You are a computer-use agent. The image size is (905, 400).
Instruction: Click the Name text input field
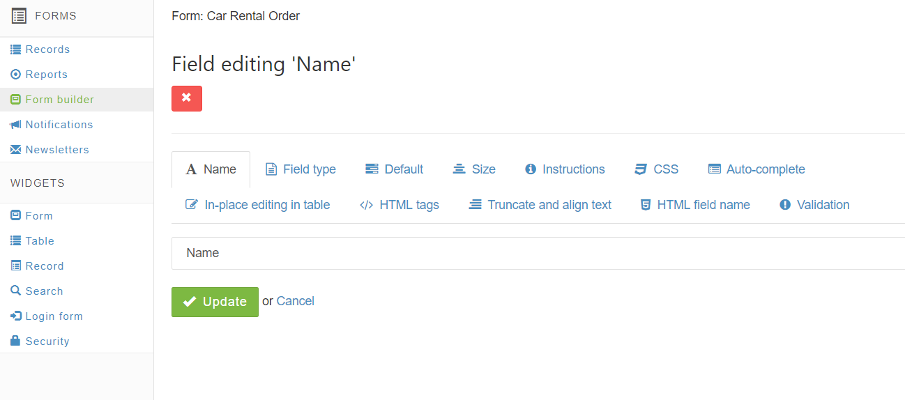click(x=538, y=253)
